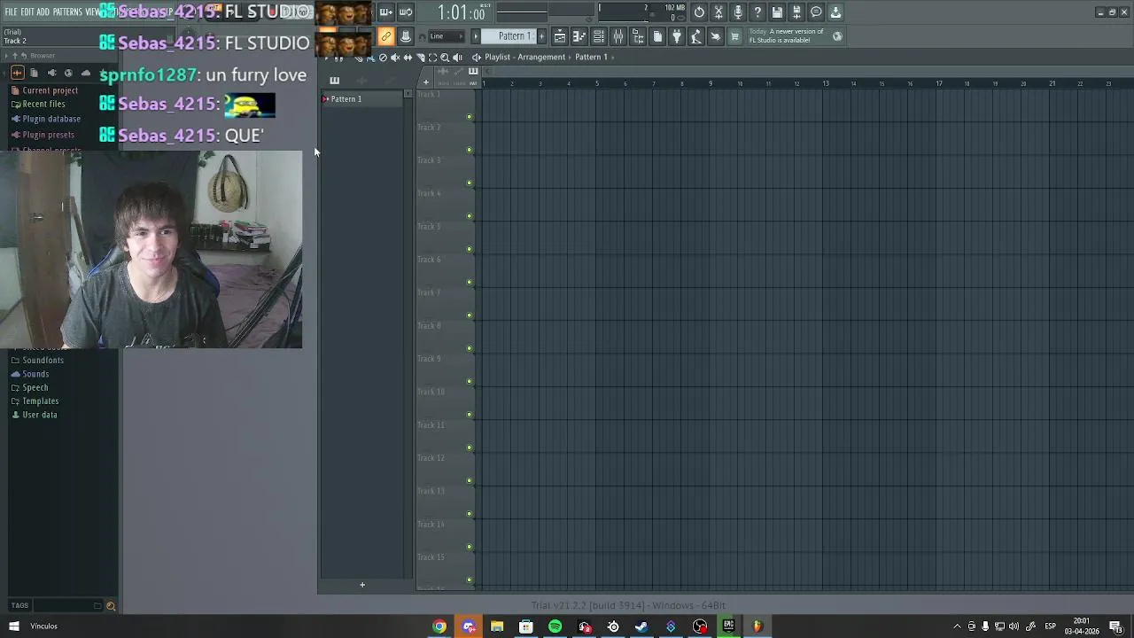Toggle loop recording button

tap(405, 12)
